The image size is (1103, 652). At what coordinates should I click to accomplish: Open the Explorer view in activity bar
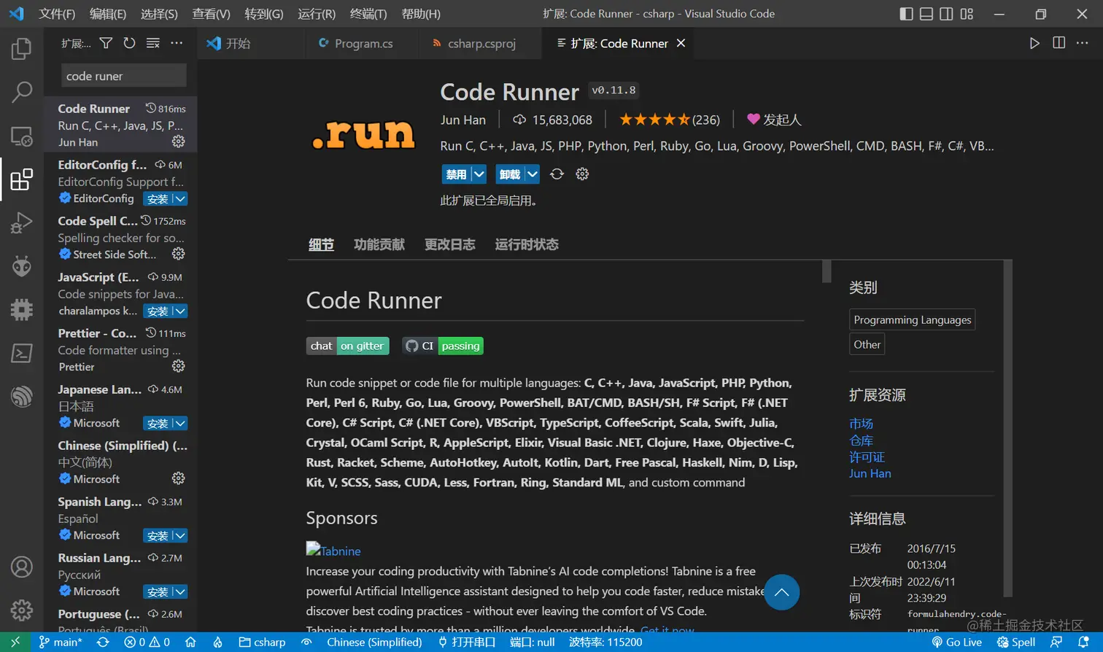click(x=21, y=49)
